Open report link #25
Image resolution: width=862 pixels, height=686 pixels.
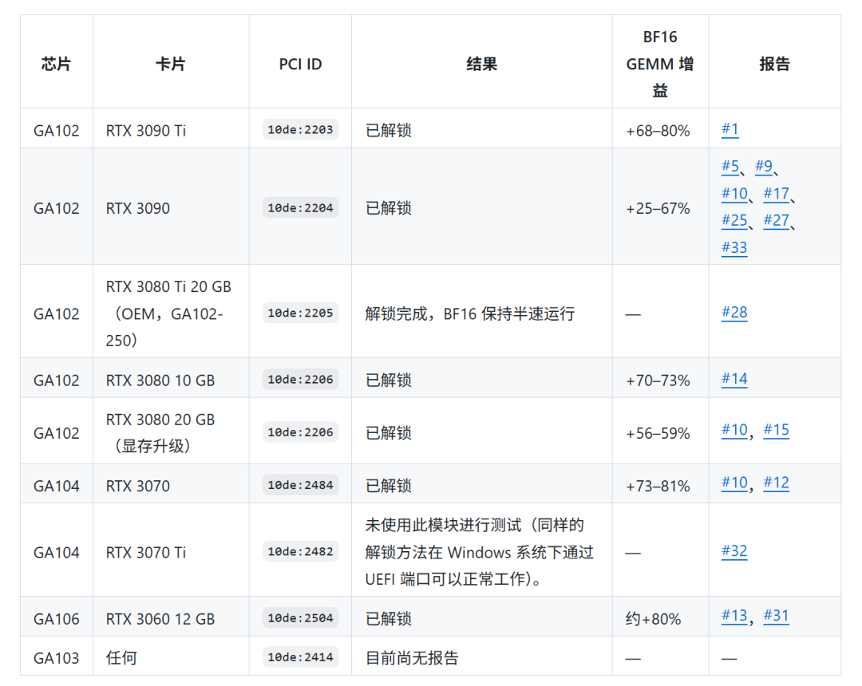point(734,220)
